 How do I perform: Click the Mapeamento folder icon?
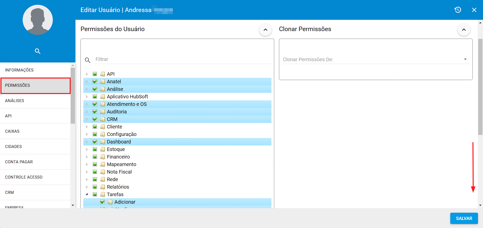[103, 164]
